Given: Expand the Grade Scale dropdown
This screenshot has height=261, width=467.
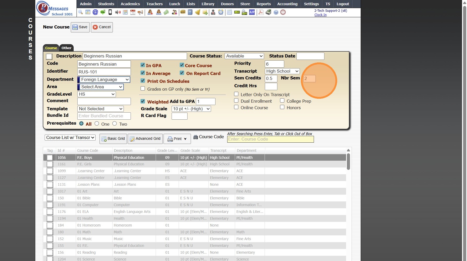Looking at the screenshot, I should (x=191, y=109).
